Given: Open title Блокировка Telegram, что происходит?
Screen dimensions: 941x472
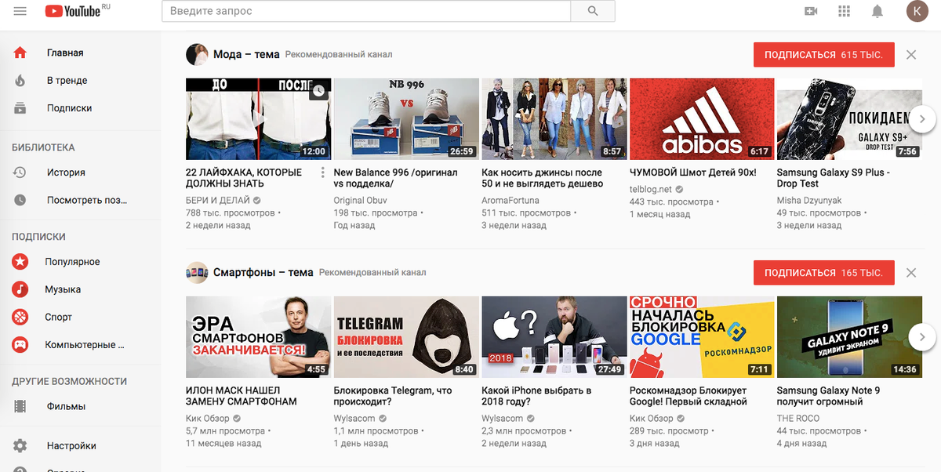Looking at the screenshot, I should 393,396.
